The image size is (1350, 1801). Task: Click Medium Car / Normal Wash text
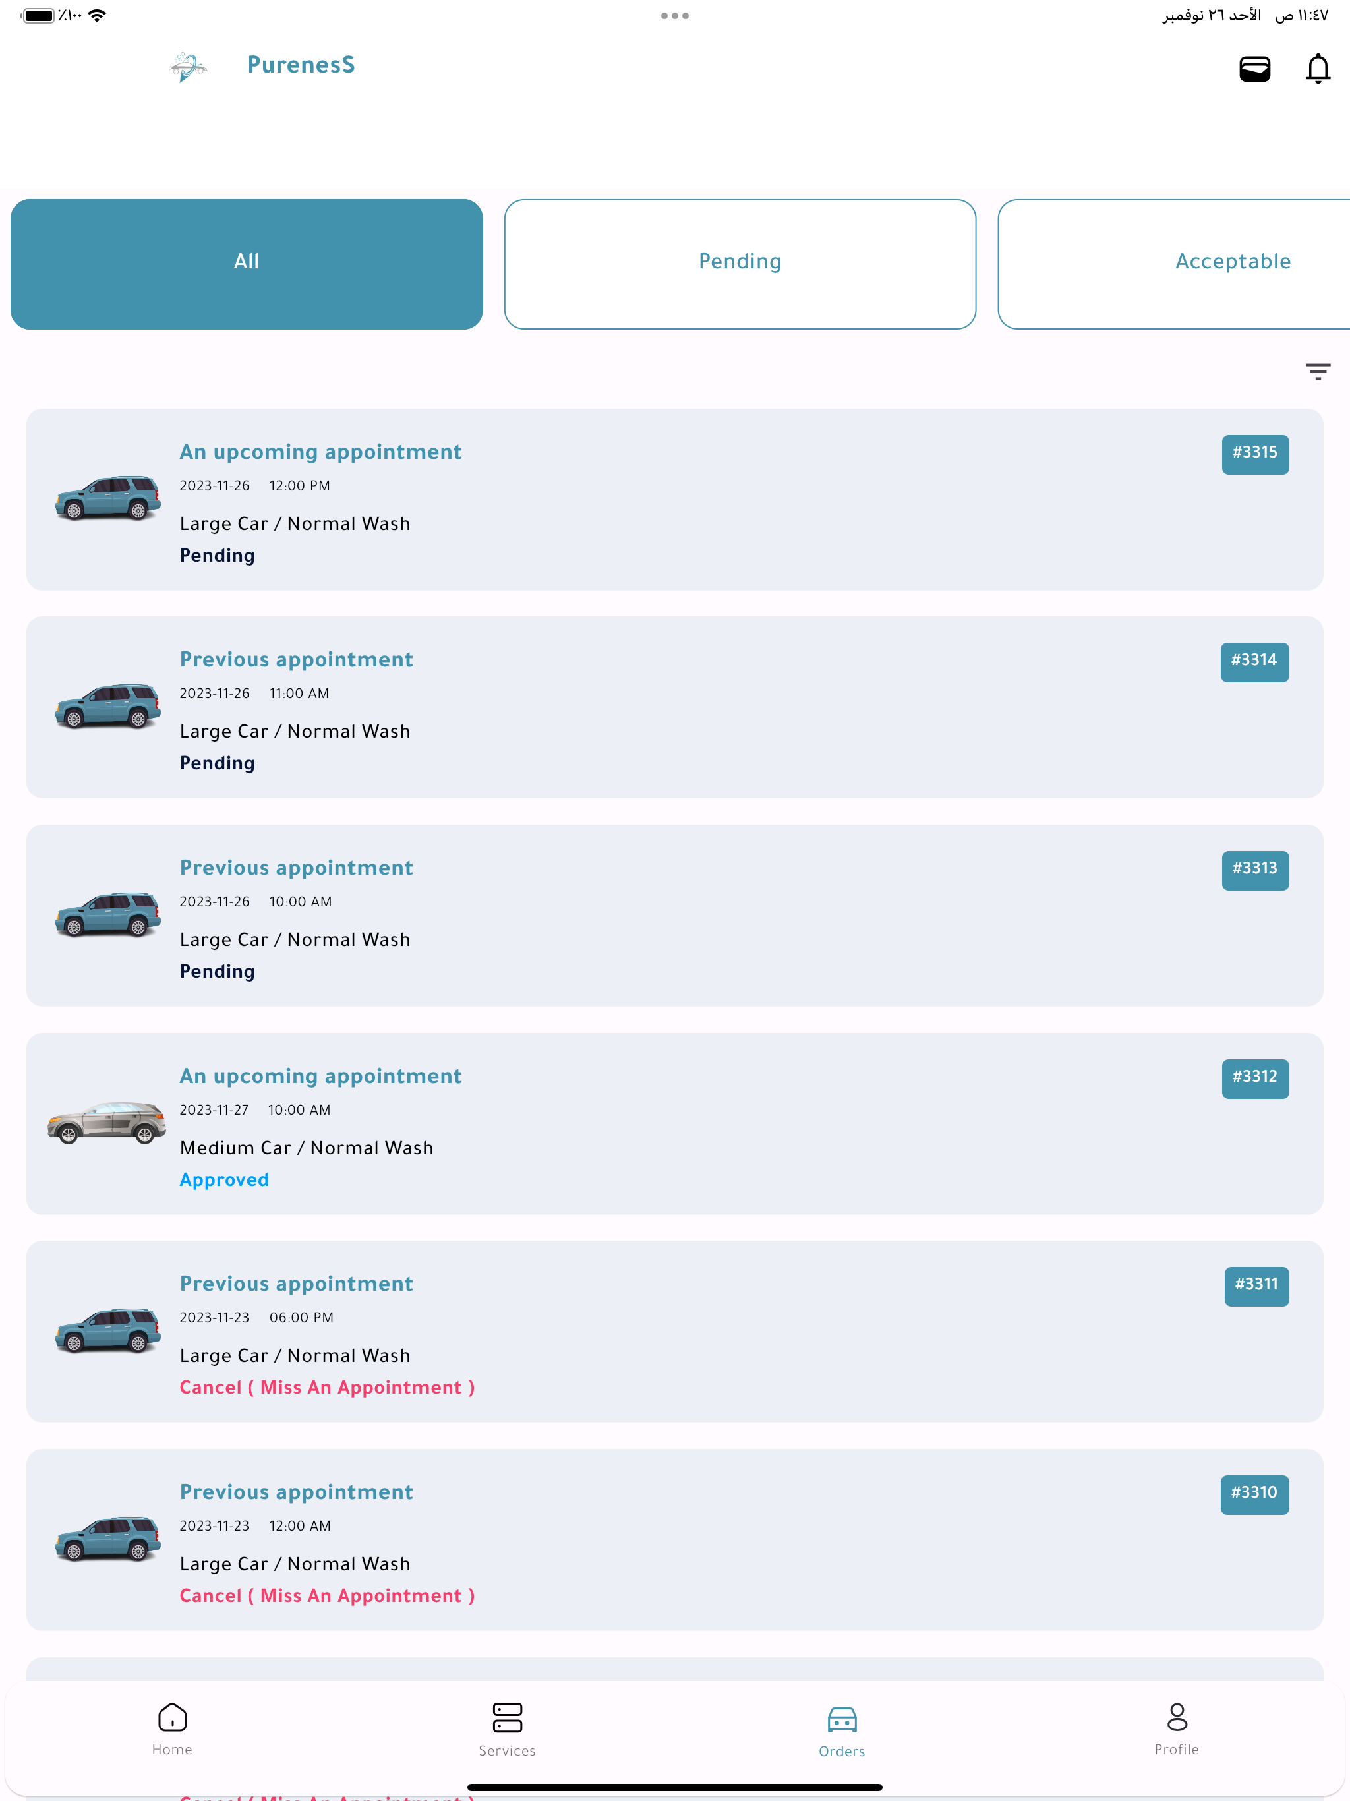[x=307, y=1148]
